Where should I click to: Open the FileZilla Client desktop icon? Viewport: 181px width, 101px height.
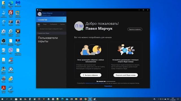coord(11,14)
